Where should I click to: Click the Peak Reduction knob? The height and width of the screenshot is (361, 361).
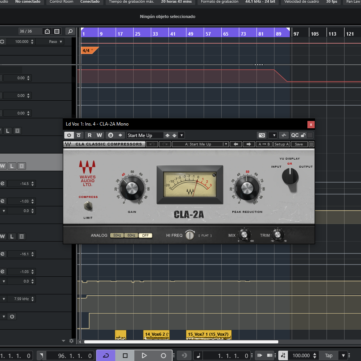247,188
